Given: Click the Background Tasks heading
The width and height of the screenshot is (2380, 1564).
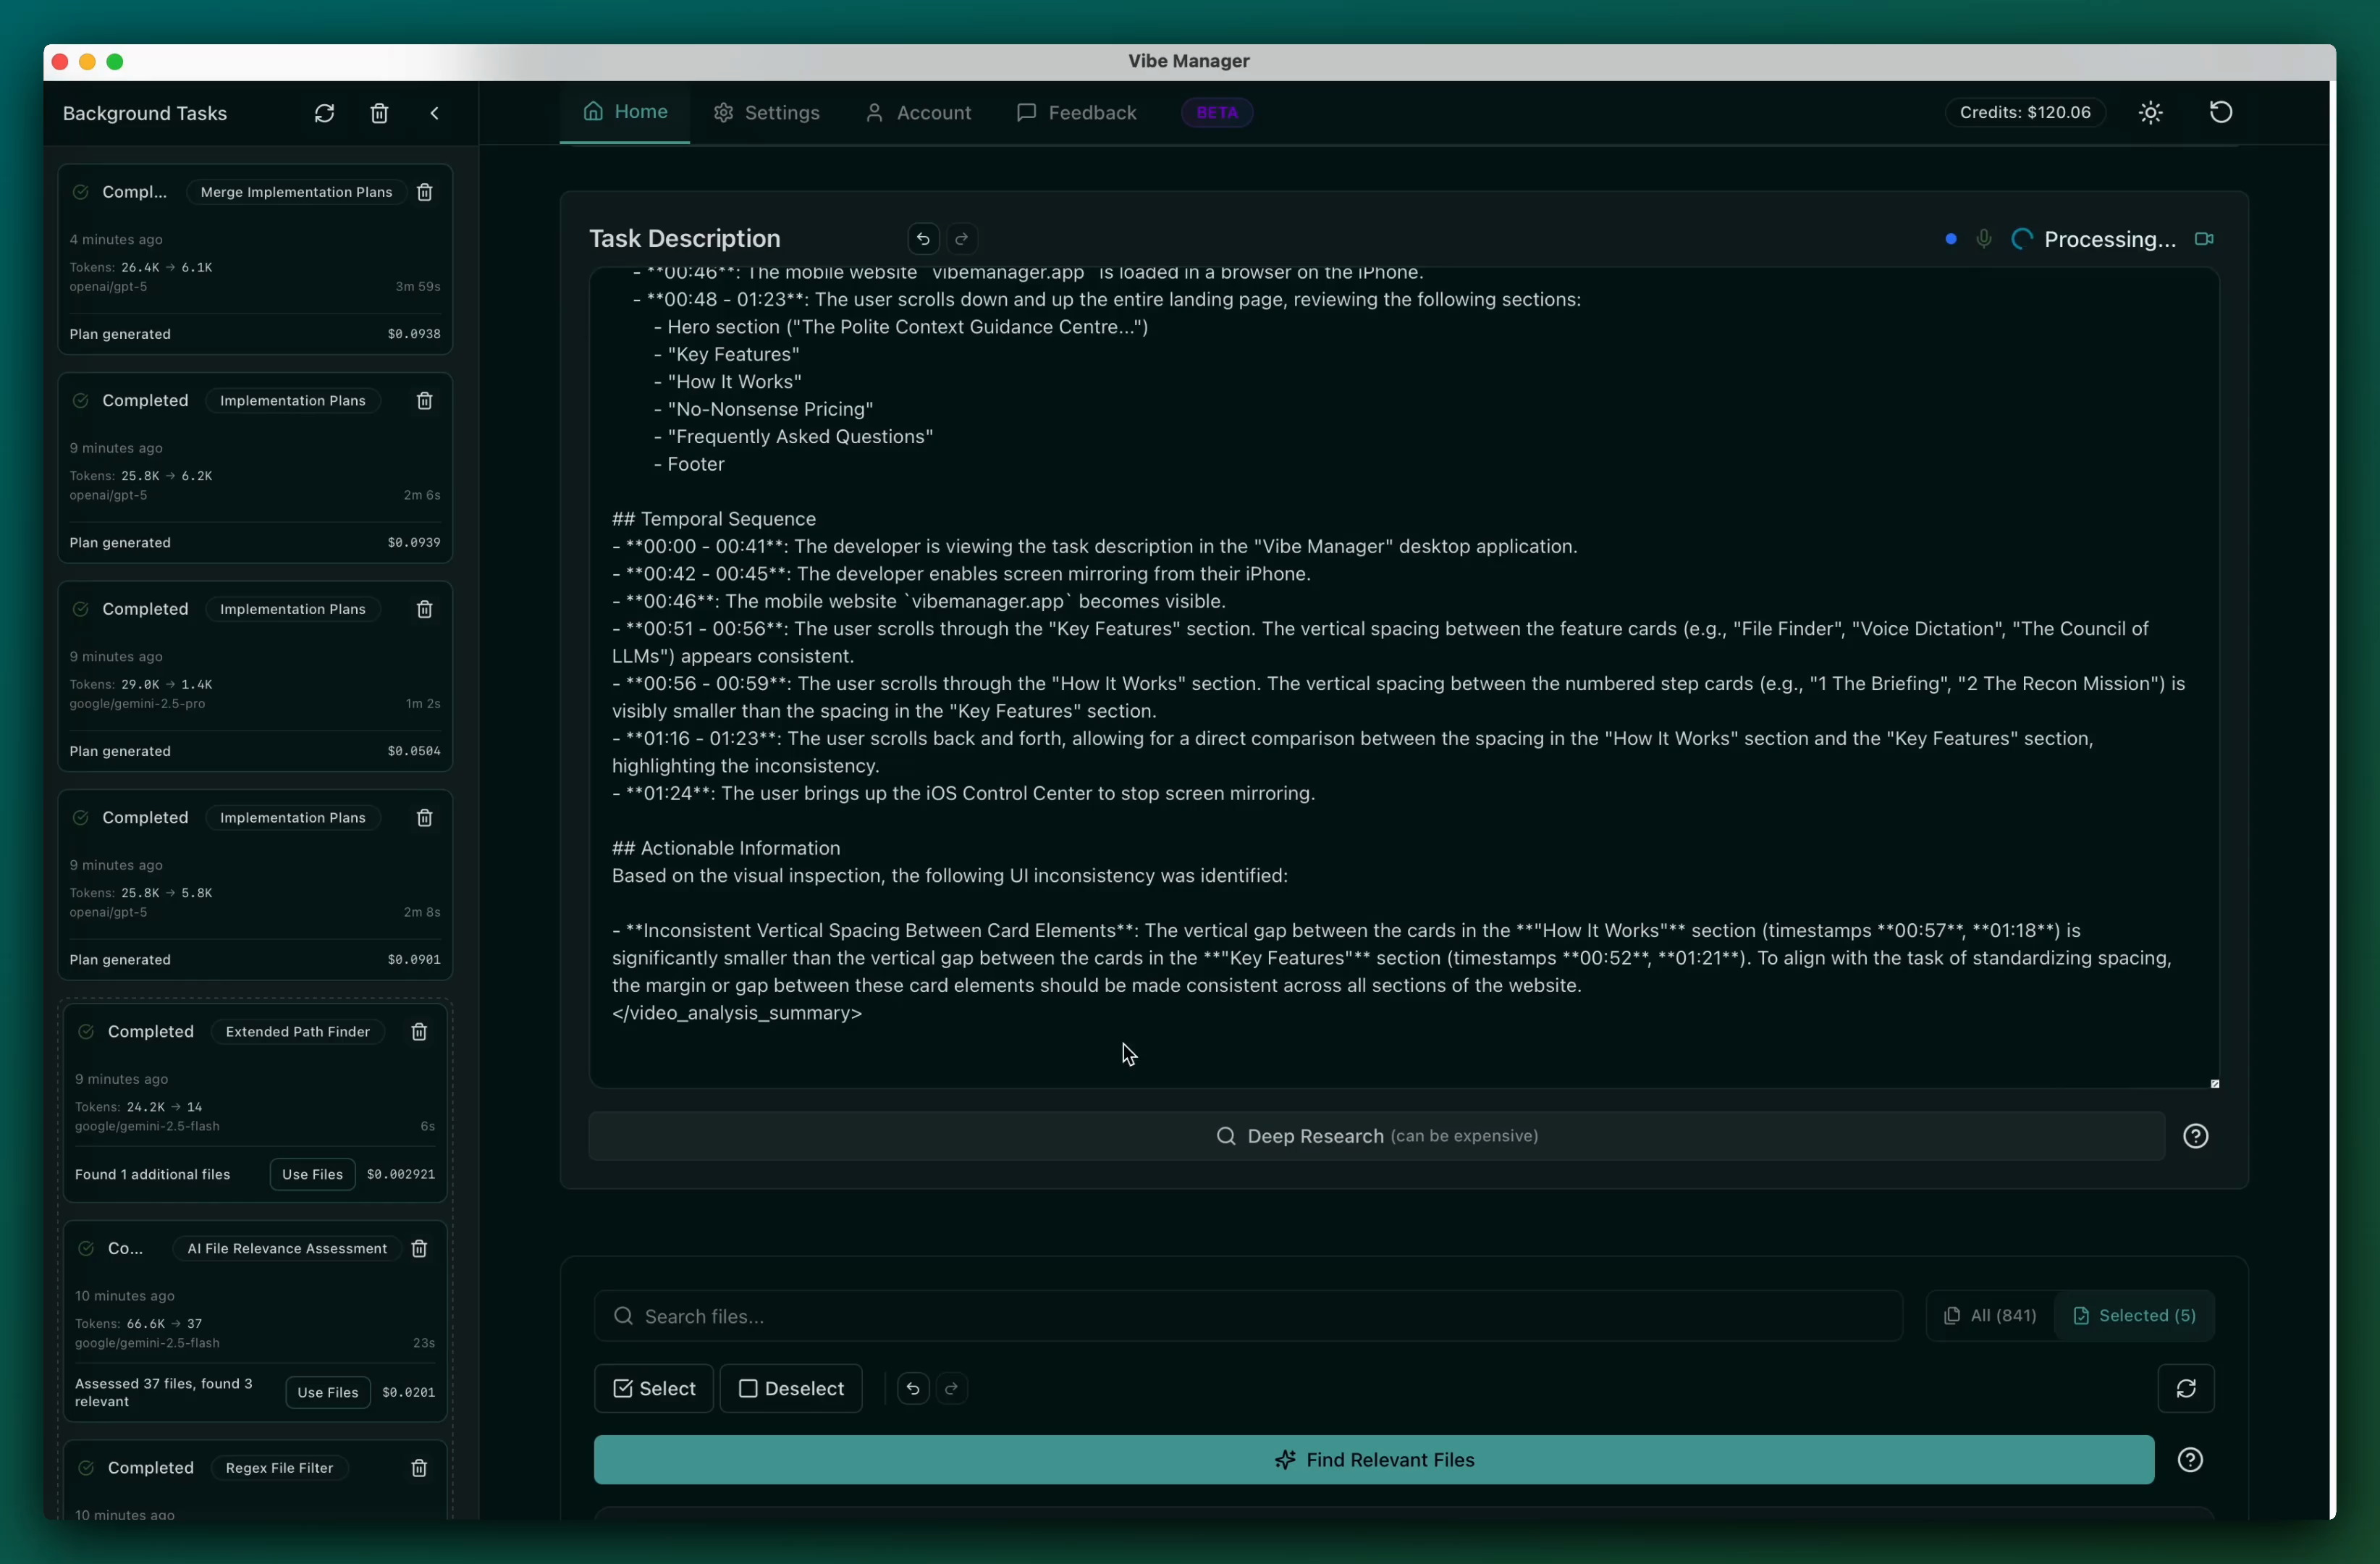Looking at the screenshot, I should click(x=145, y=113).
